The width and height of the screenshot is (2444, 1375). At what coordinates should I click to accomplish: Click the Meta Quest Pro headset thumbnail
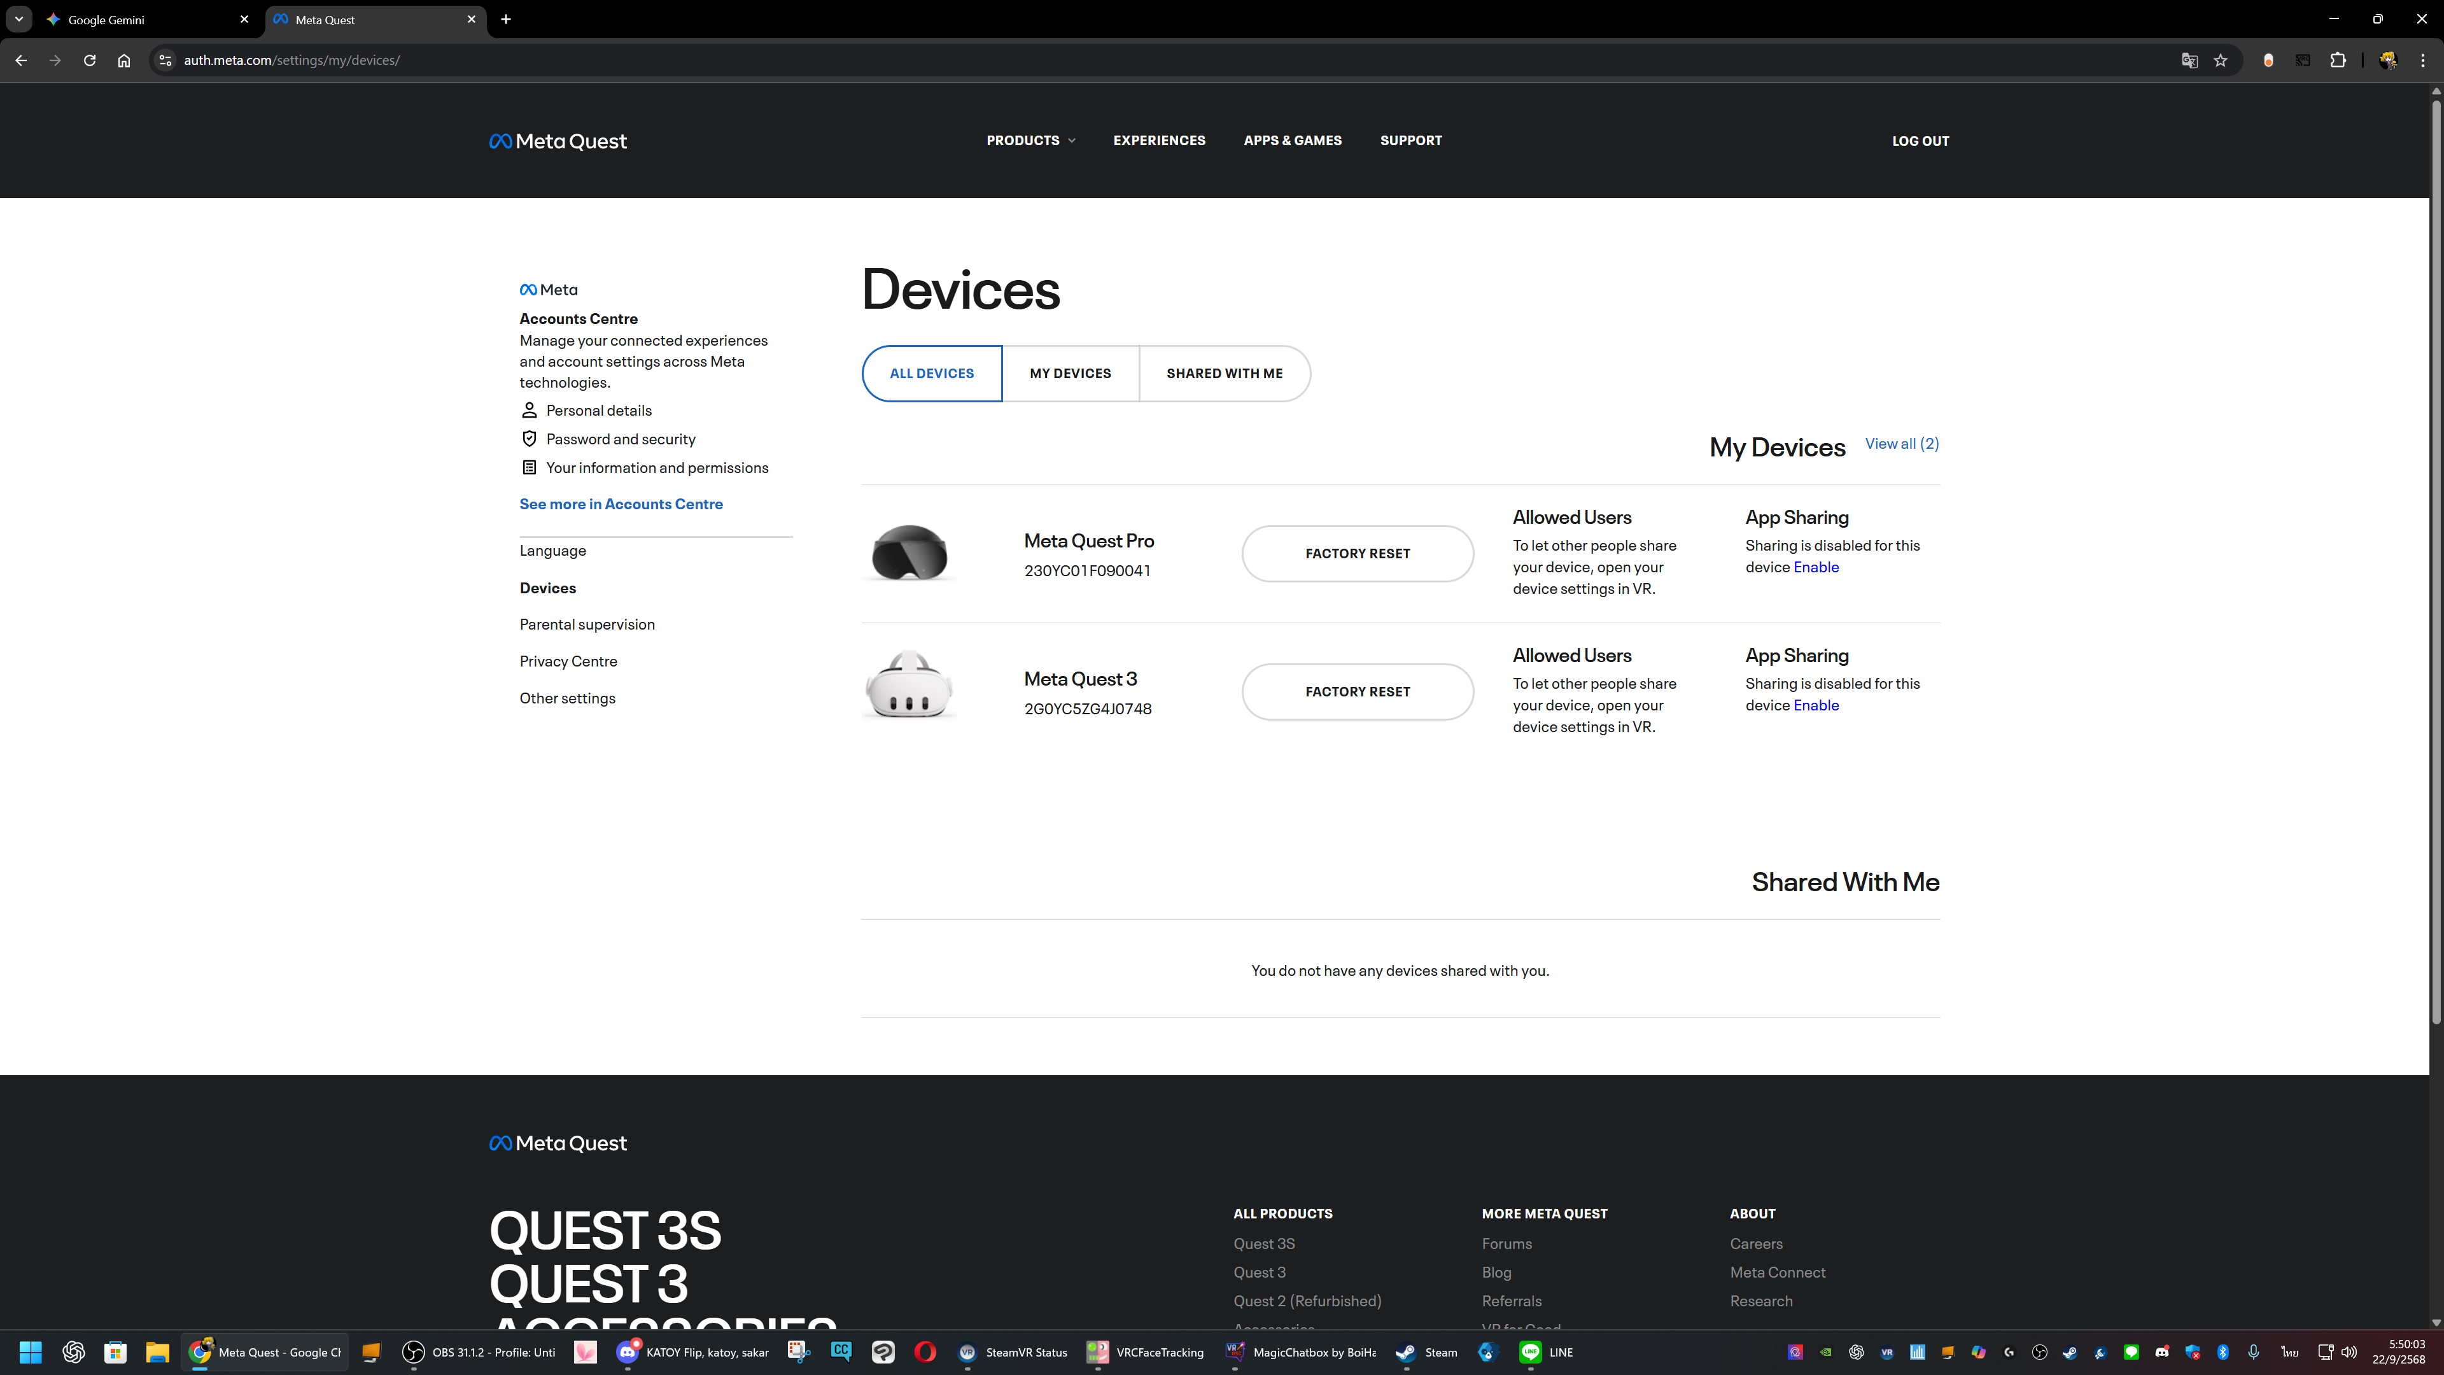coord(909,553)
